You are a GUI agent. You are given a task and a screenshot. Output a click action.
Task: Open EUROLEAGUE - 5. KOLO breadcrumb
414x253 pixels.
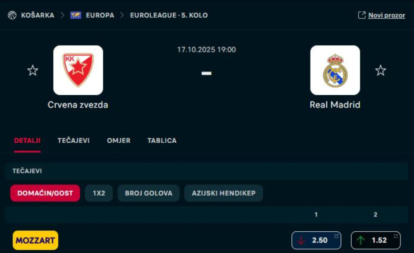coord(169,15)
